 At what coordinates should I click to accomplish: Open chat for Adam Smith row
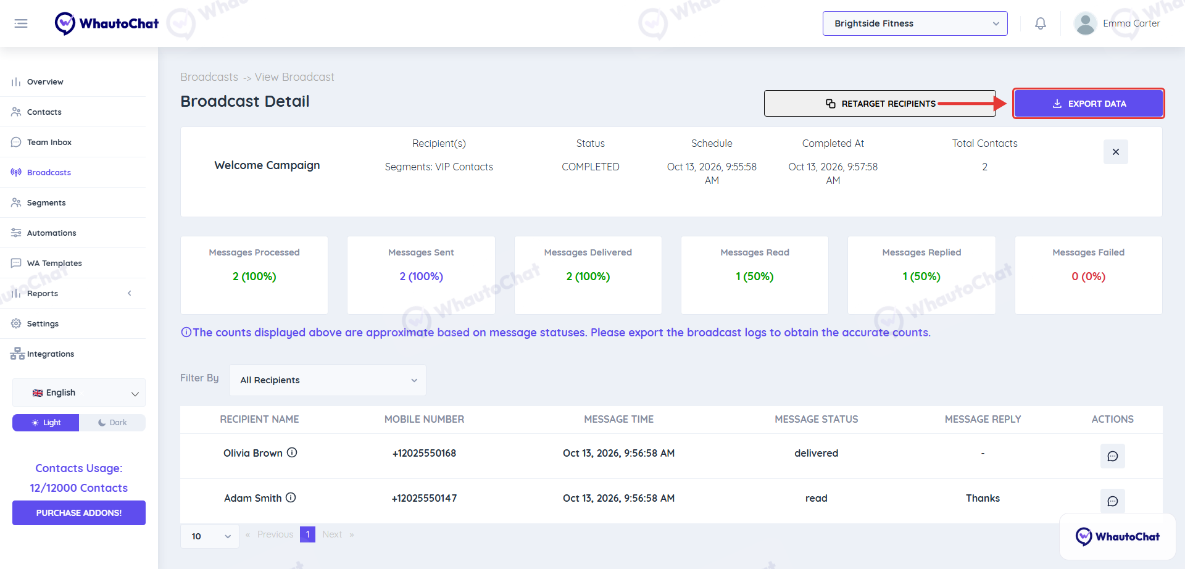pyautogui.click(x=1113, y=501)
